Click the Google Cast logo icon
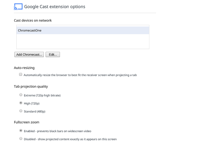 tap(18, 7)
